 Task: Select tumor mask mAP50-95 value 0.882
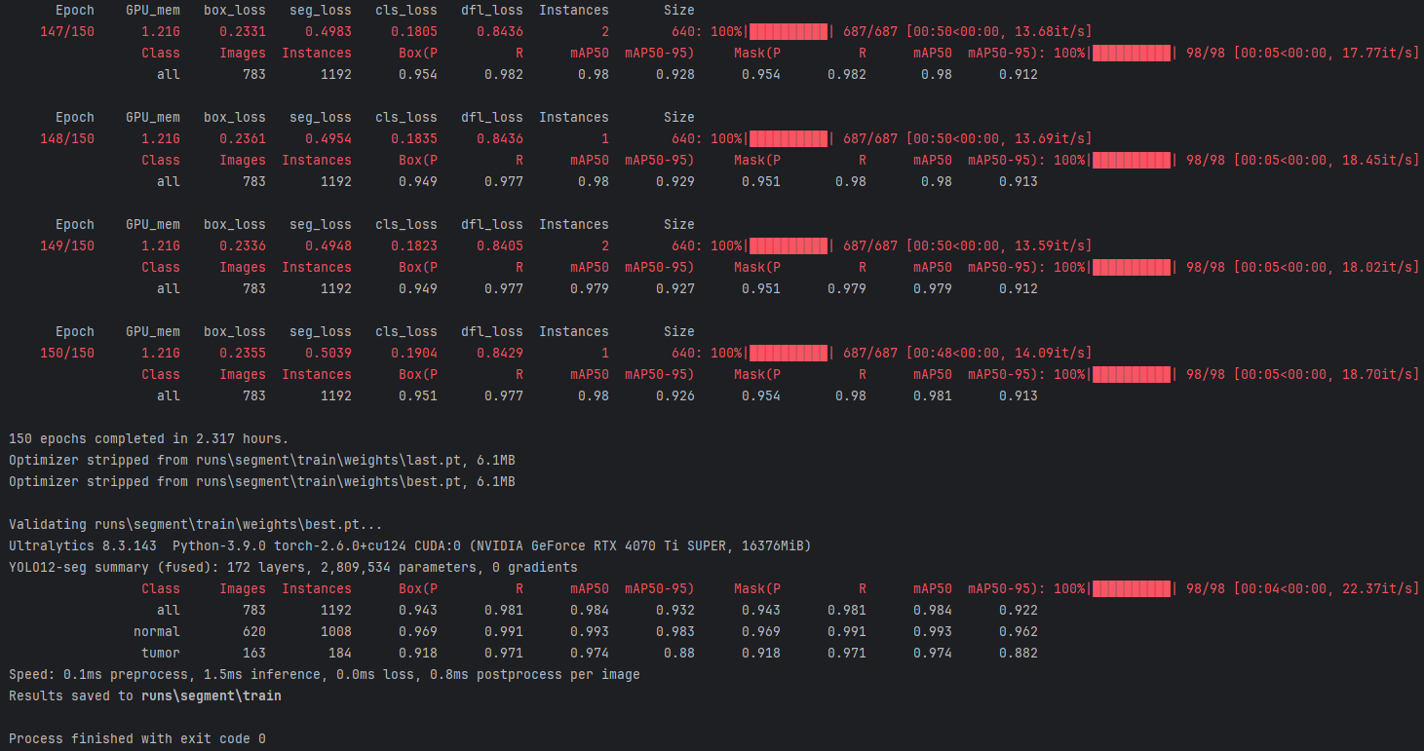click(1018, 654)
